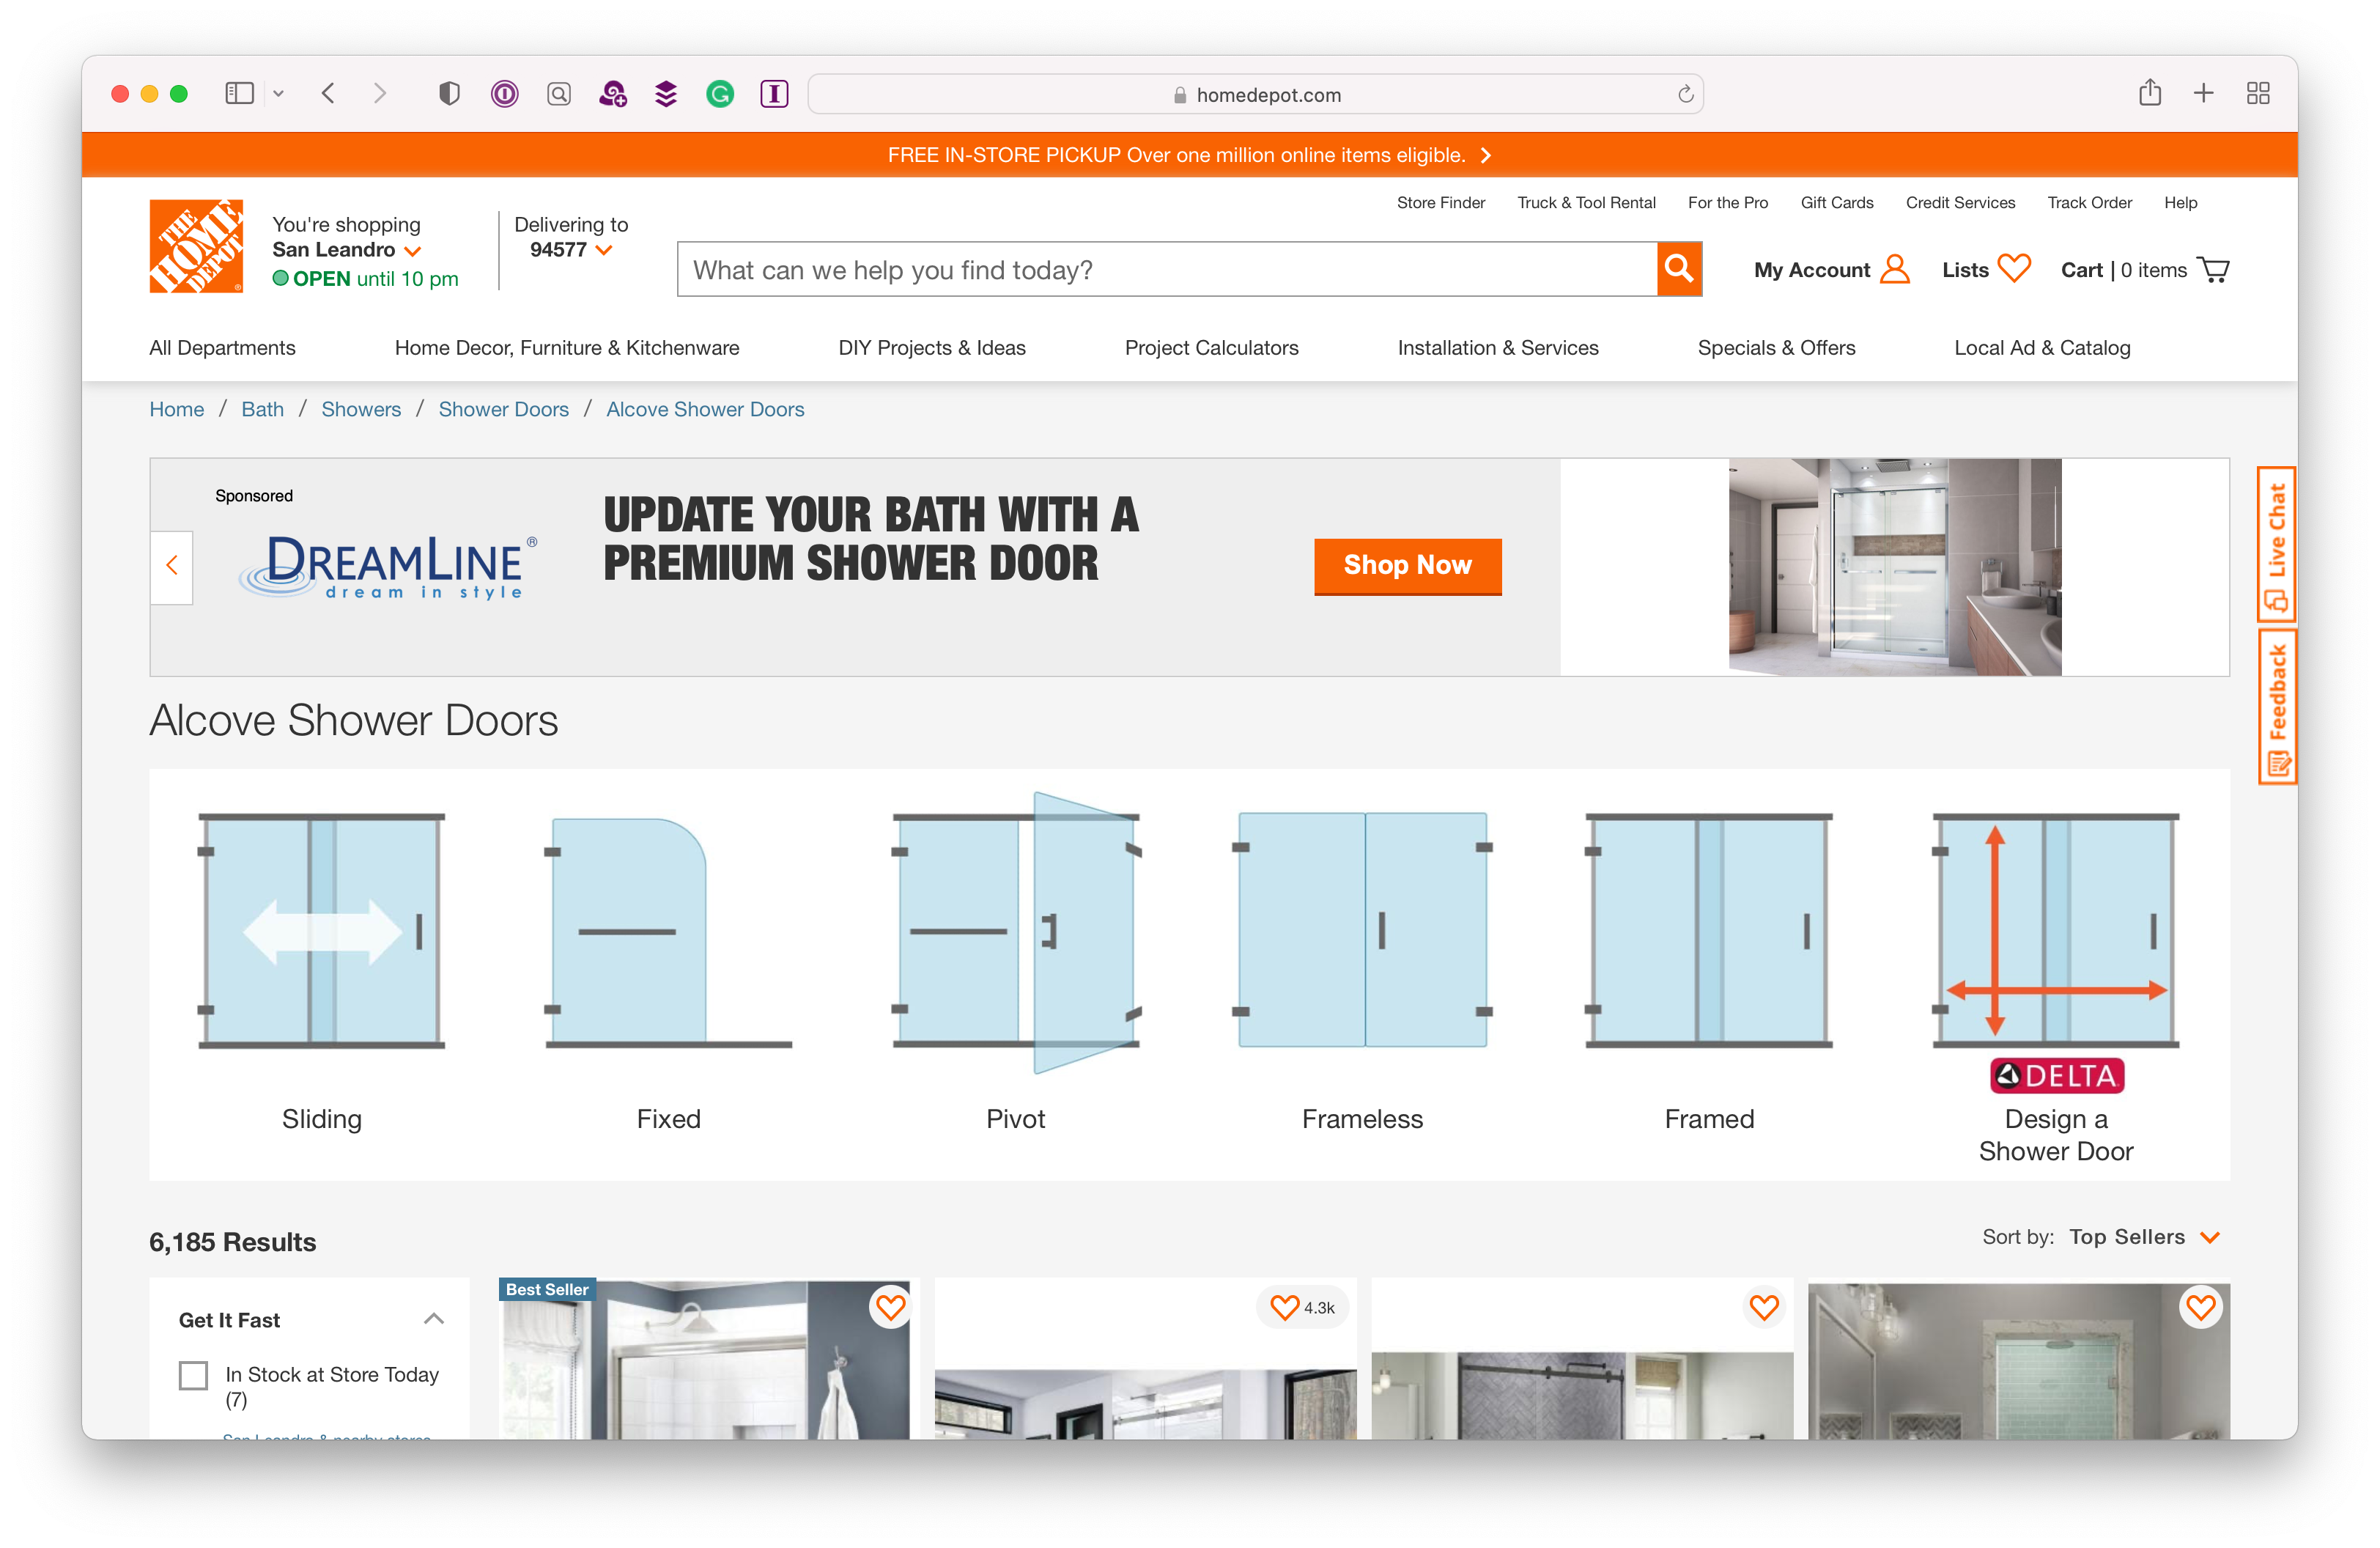Favorite the fourth product via heart icon
Viewport: 2380px width, 1548px height.
(2201, 1307)
